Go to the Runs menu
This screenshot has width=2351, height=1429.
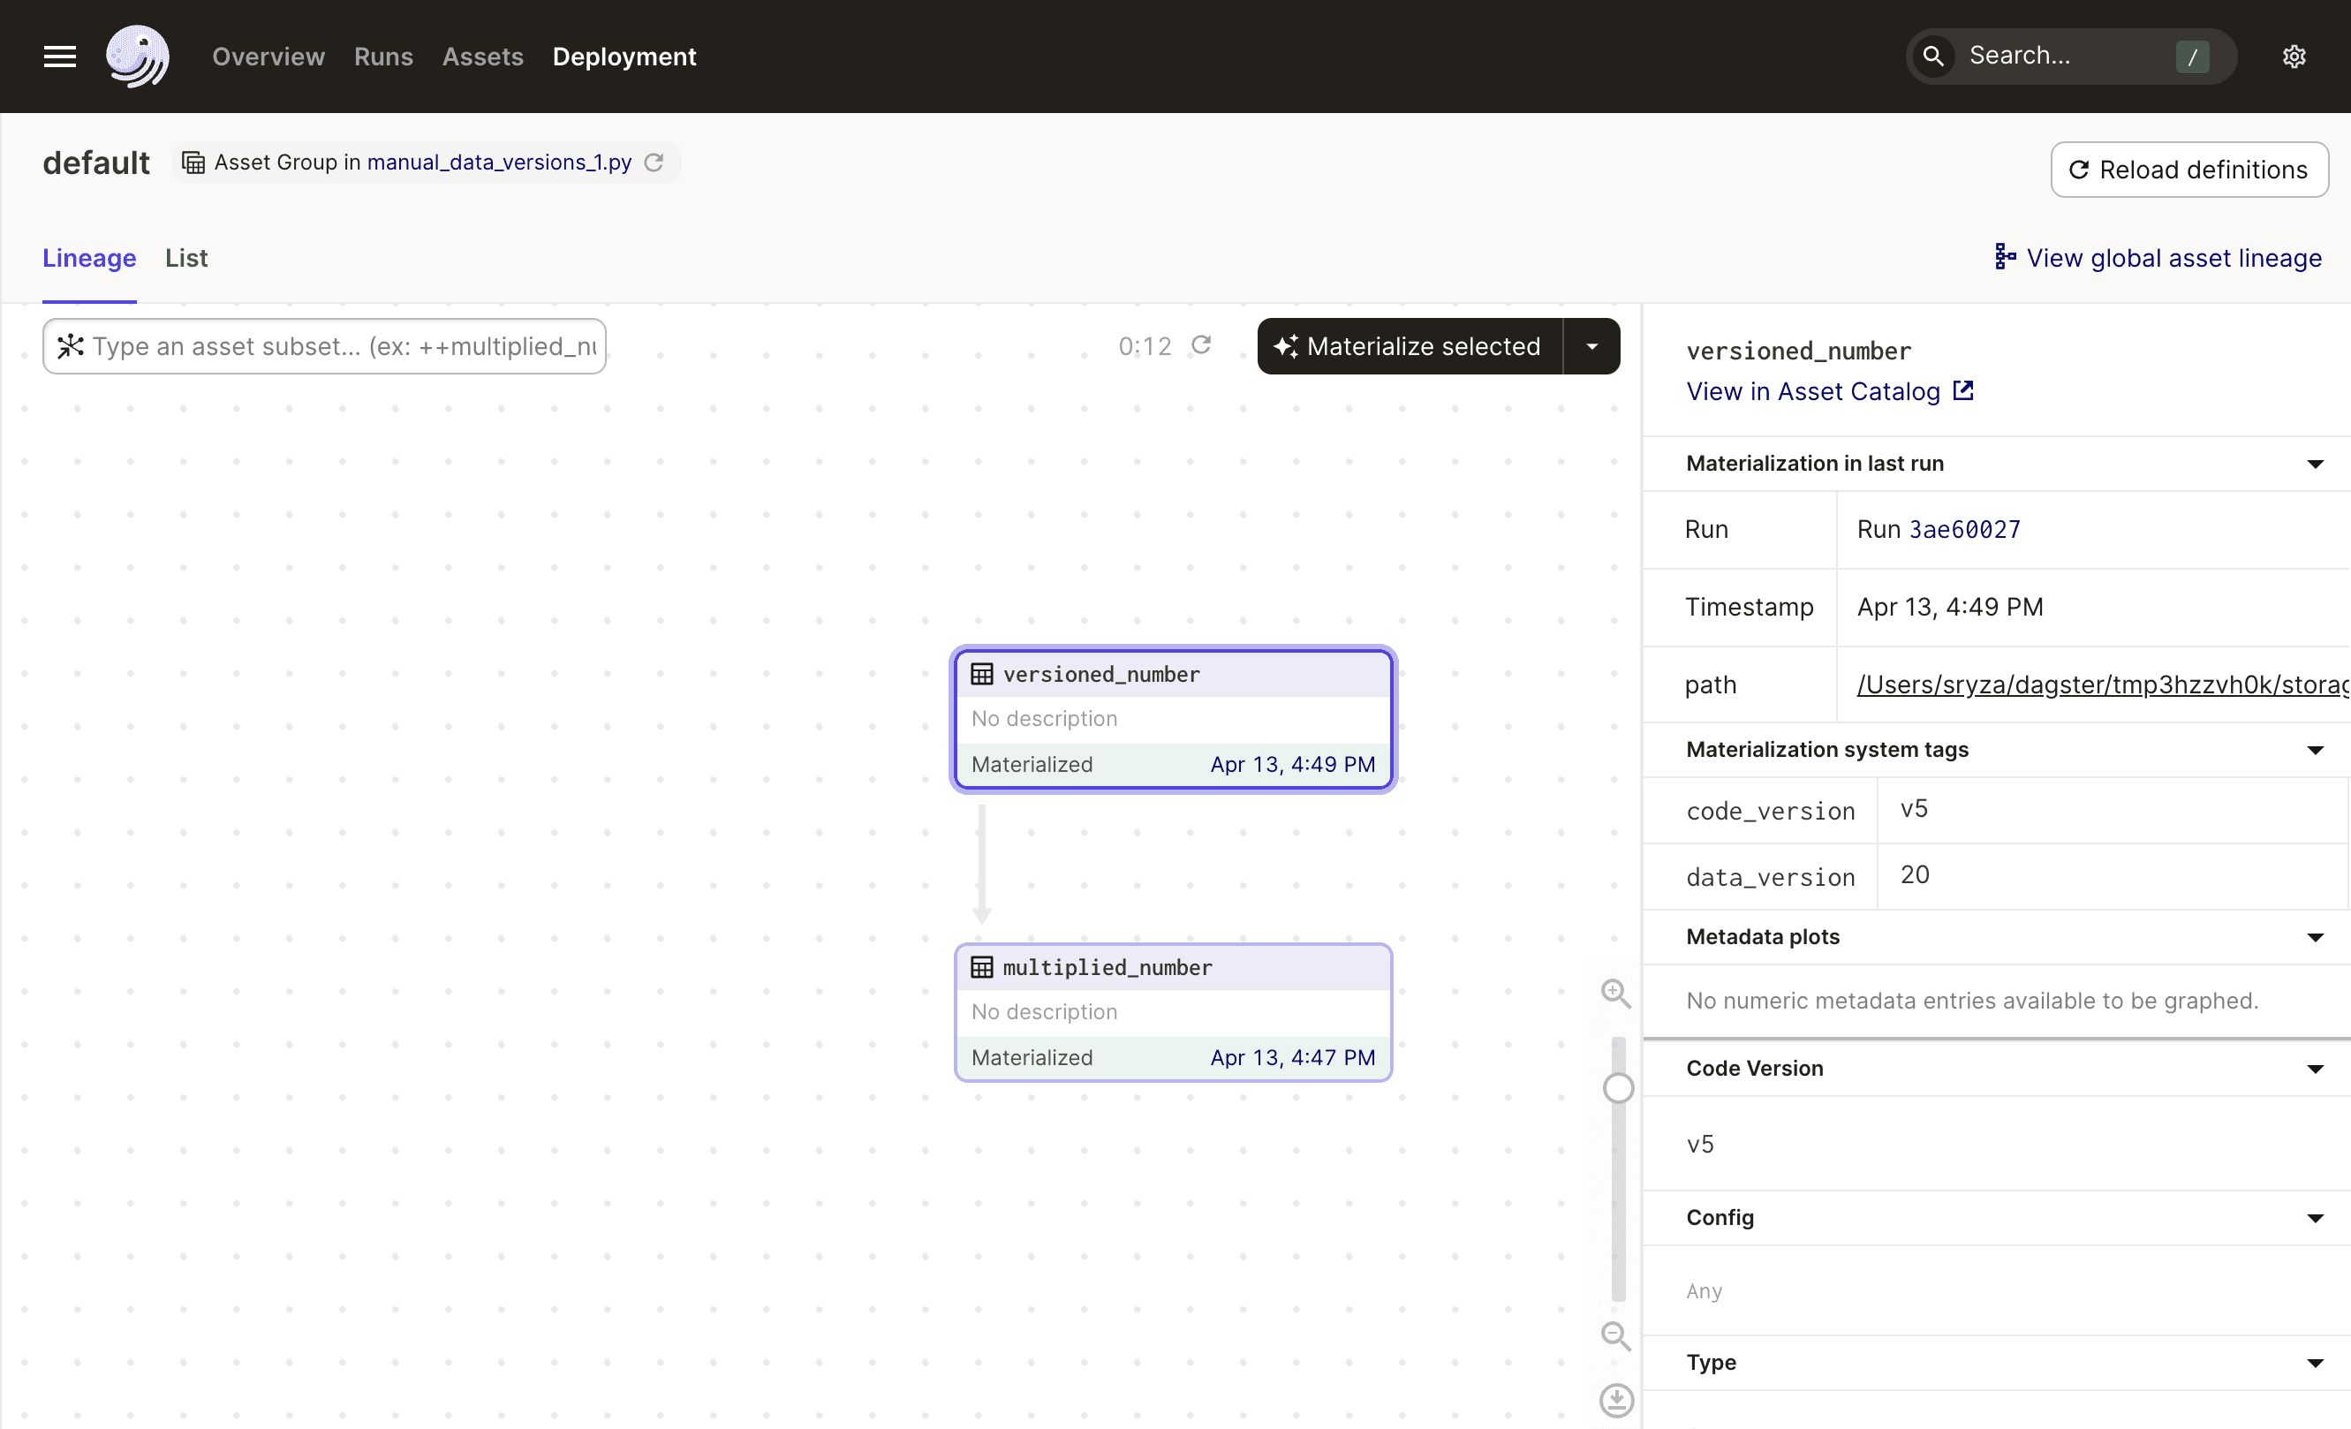coord(383,57)
